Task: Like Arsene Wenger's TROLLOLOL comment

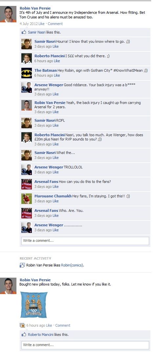Action: [56, 172]
